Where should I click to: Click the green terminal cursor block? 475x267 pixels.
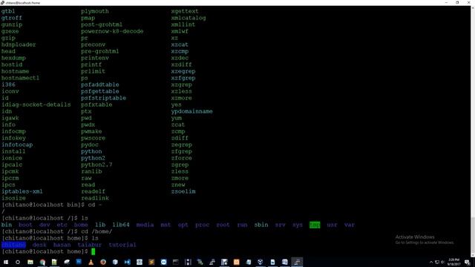tap(94, 251)
